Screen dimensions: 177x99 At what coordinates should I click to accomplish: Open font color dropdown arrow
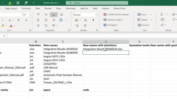pos(15,26)
